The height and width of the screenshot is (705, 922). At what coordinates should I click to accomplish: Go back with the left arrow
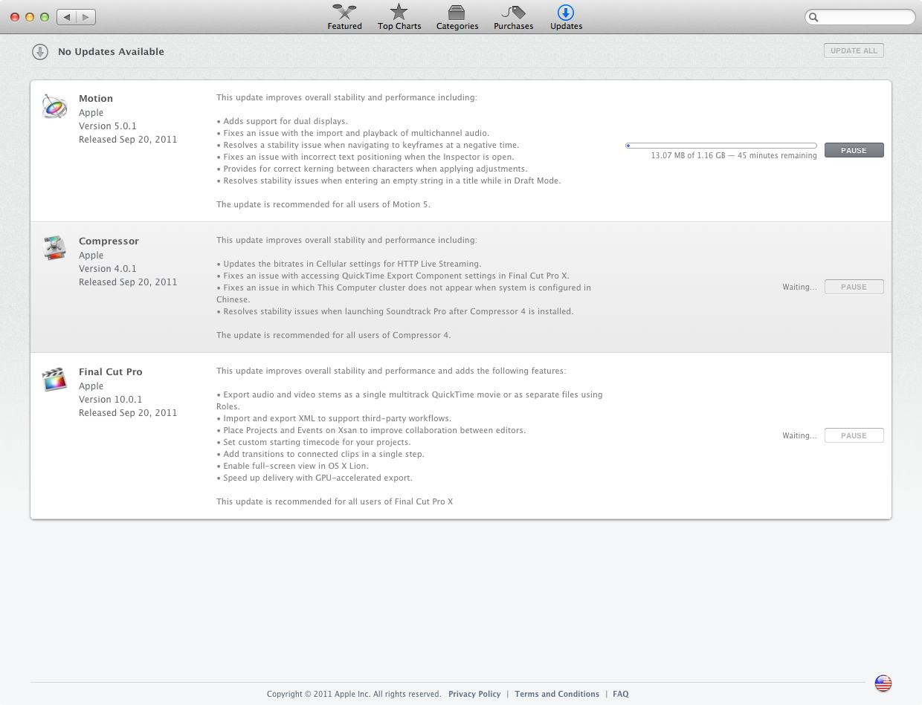[x=67, y=16]
